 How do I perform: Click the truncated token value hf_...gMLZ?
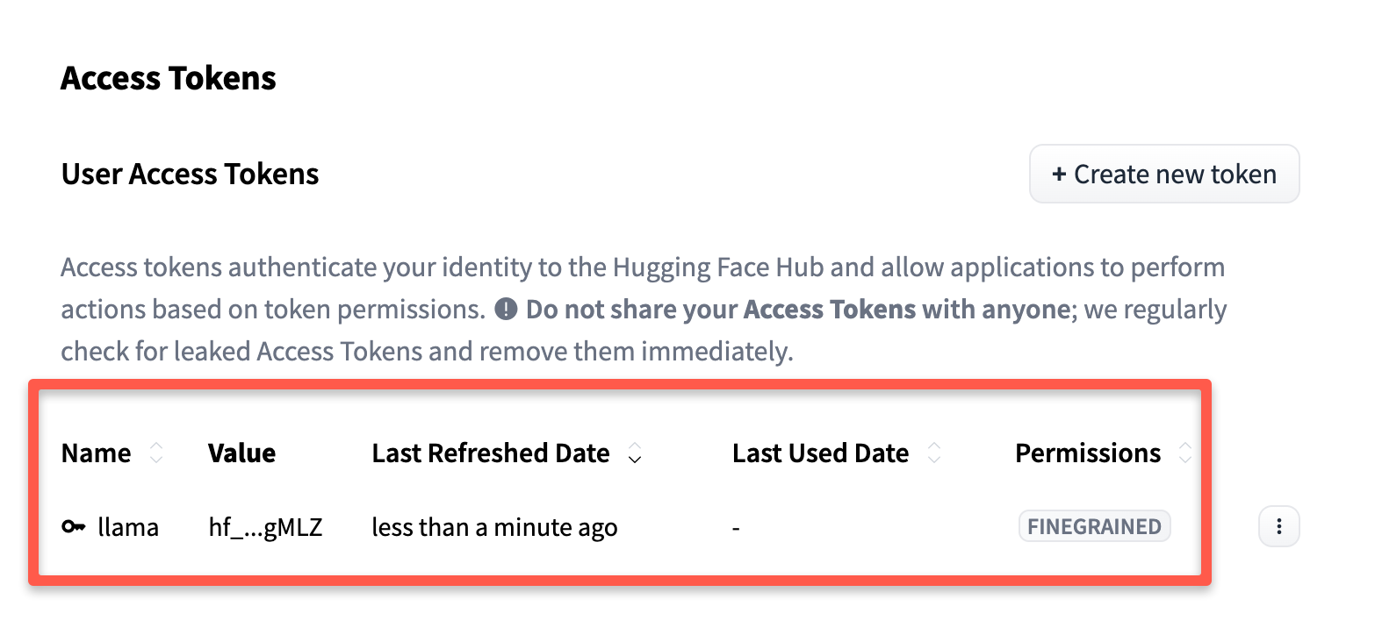point(266,526)
